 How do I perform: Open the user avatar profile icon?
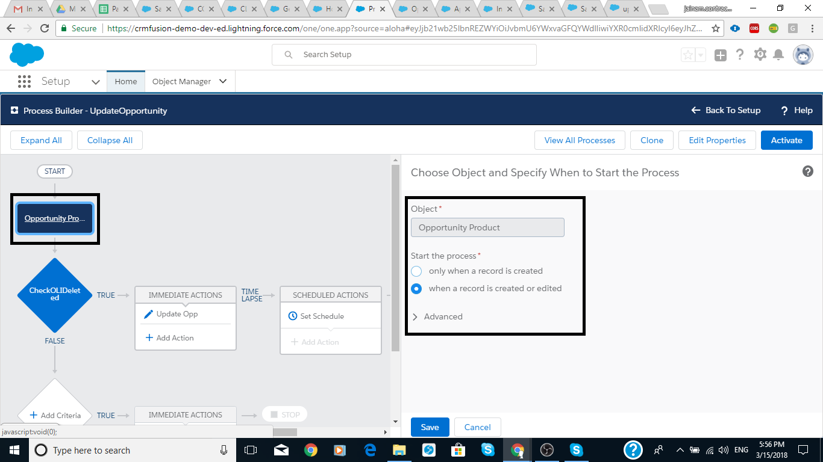coord(803,55)
